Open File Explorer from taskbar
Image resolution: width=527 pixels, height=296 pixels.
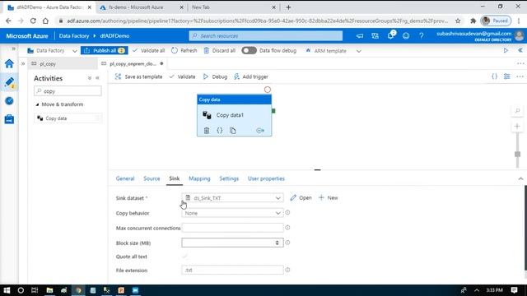(49, 290)
